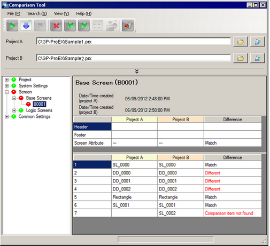Select the B0001 base screen item
The width and height of the screenshot is (270, 246).
coord(40,104)
